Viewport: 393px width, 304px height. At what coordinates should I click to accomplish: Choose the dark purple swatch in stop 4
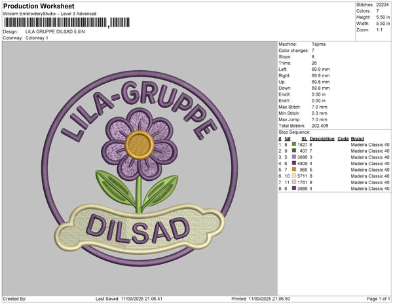point(294,163)
